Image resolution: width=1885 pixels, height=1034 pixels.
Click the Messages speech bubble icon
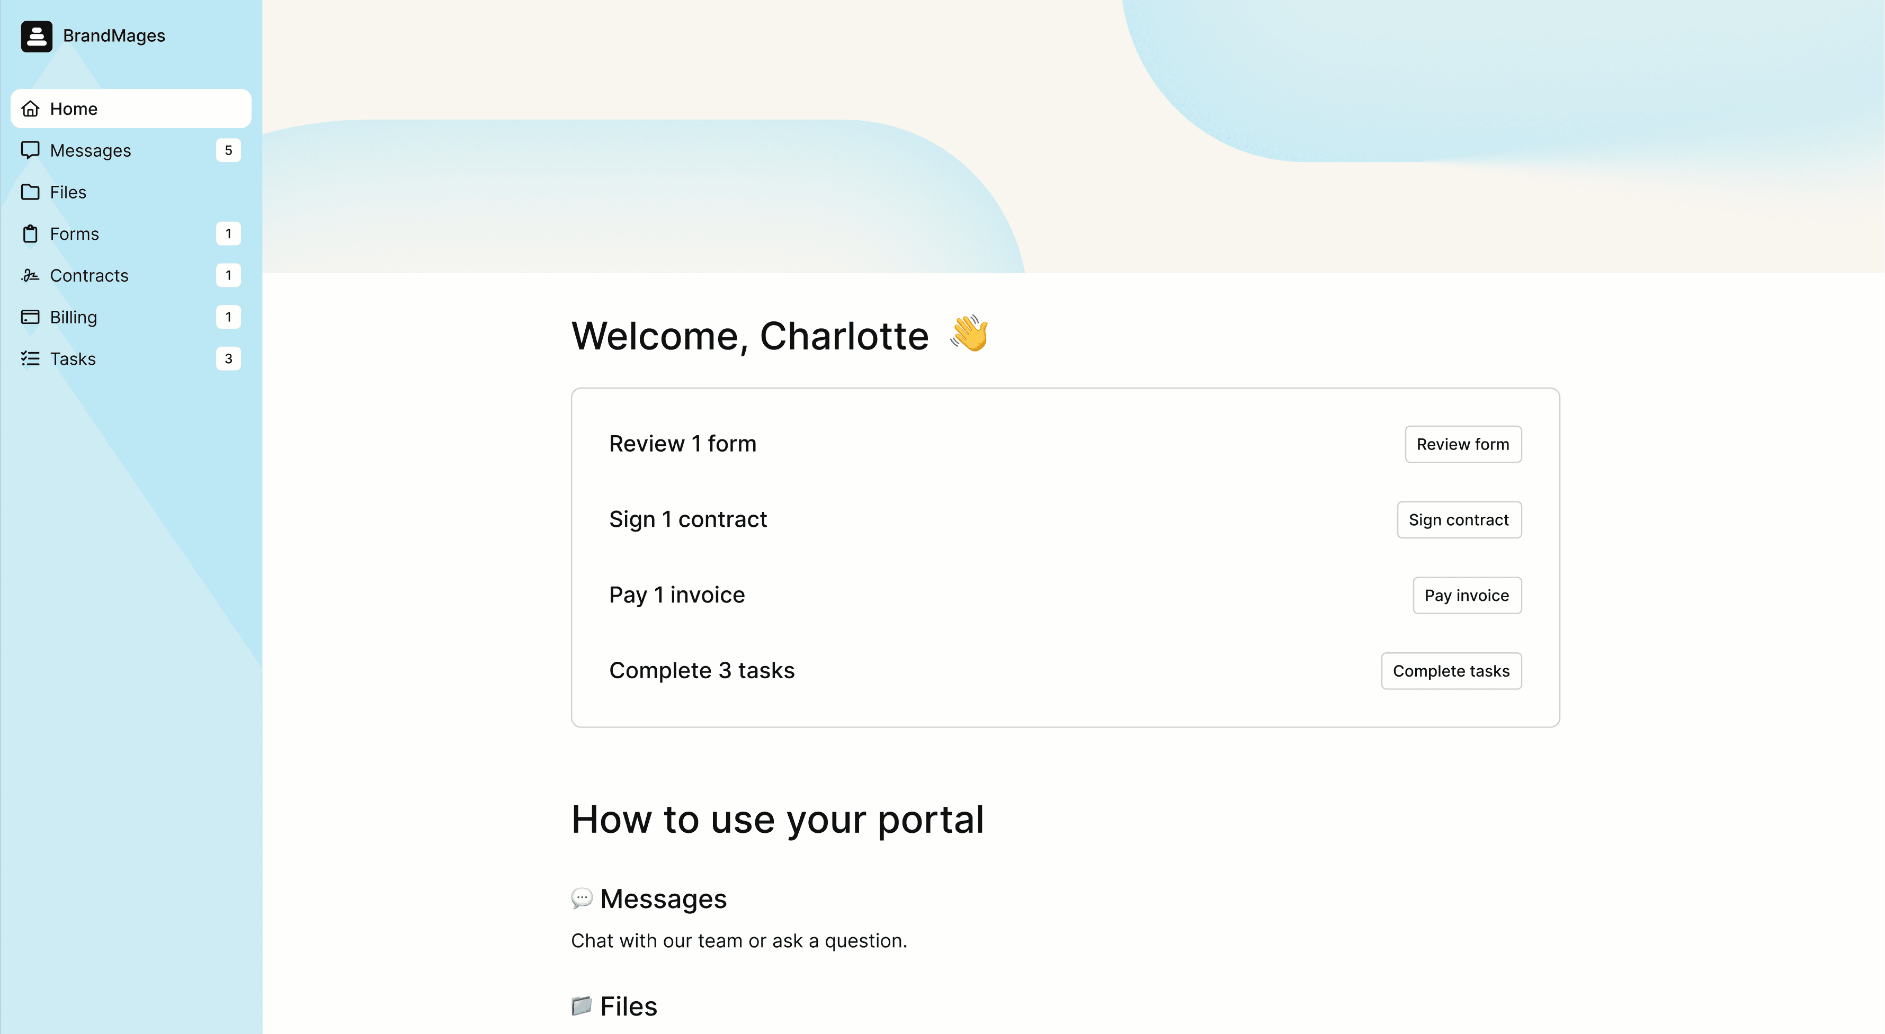tap(30, 150)
